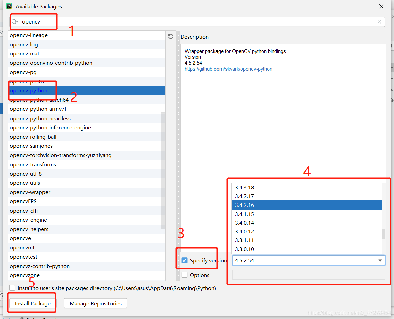This screenshot has height=319, width=394.
Task: Select the opencv-mat package
Action: click(87, 54)
